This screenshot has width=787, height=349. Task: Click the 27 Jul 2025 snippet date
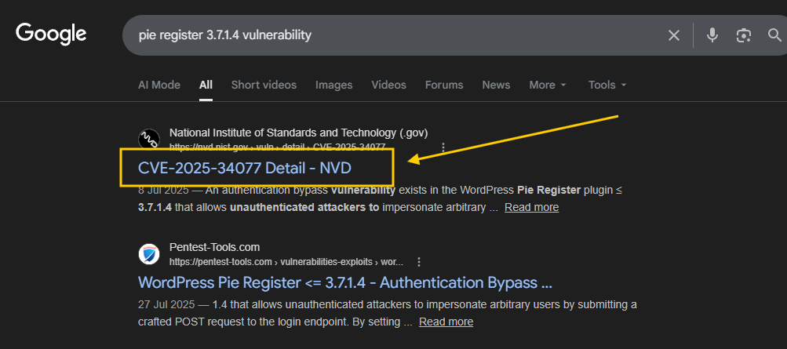tap(166, 304)
